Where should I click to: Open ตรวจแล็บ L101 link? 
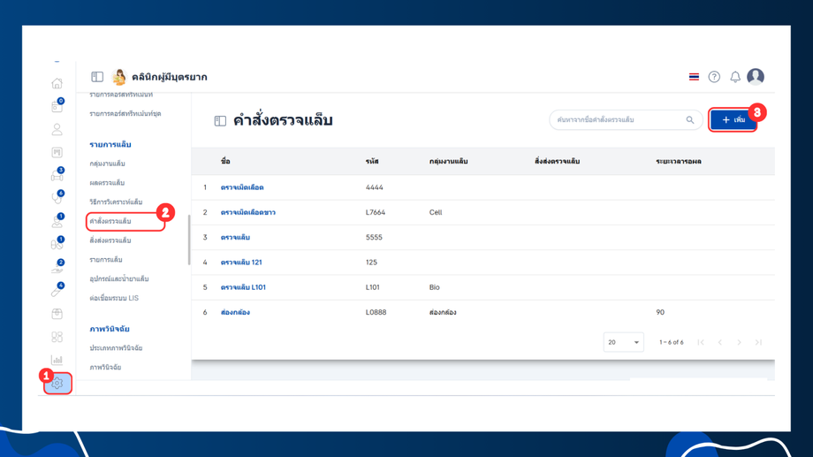pos(243,287)
